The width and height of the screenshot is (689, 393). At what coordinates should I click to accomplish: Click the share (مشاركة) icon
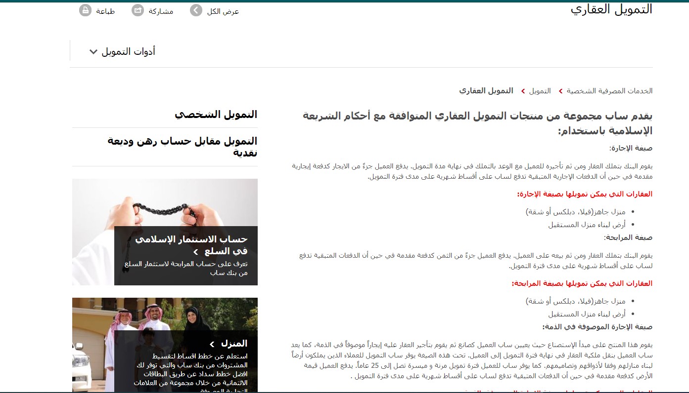tap(138, 10)
